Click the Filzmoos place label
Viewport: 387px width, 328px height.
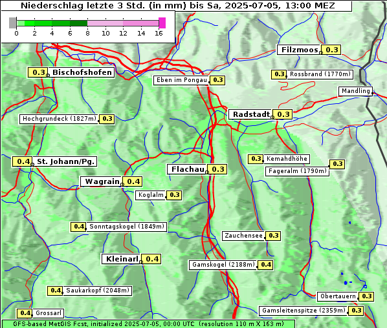299,50
